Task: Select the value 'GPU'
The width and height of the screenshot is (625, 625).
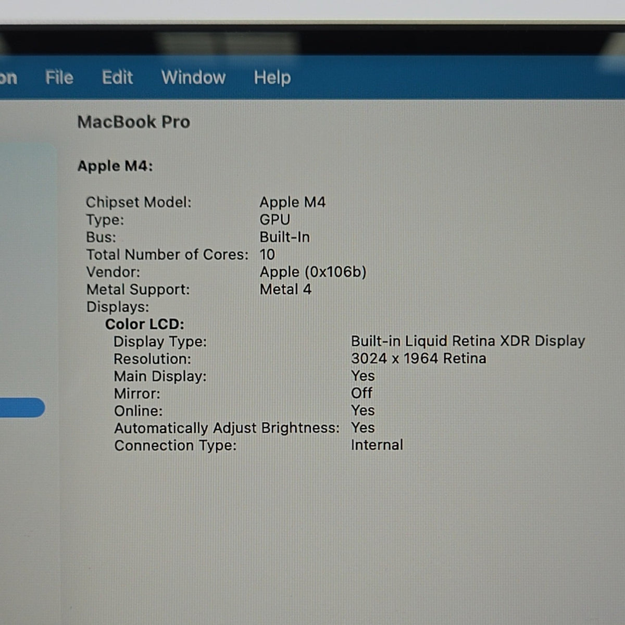Action: point(275,220)
